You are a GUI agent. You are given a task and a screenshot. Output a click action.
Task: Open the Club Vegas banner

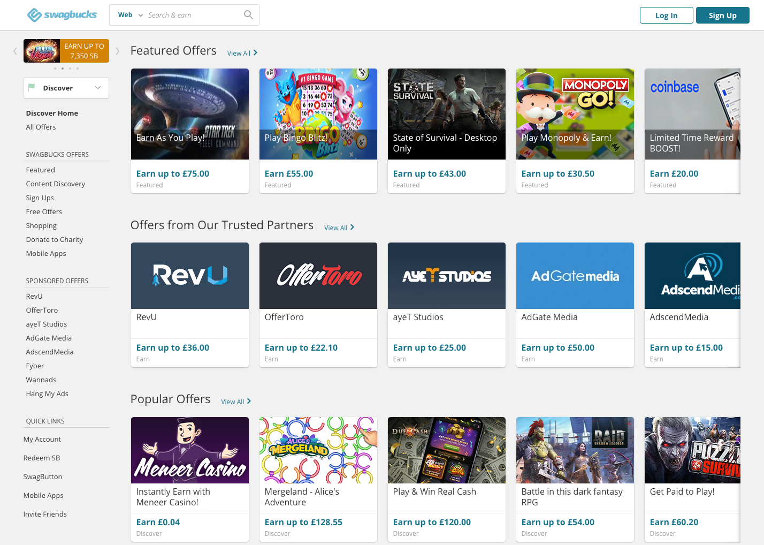click(x=66, y=51)
